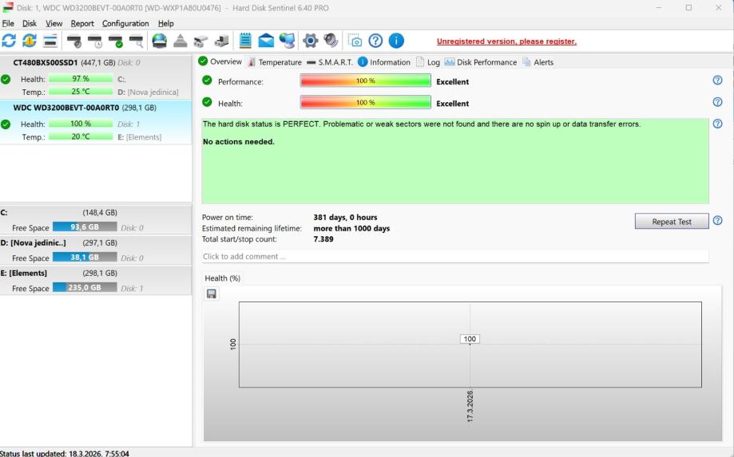Open the Report menu

coord(82,23)
